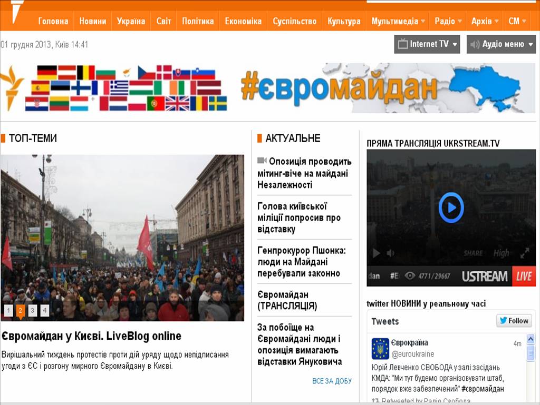Click the torch logo in the orange navigation bar
540x405 pixels.
(x=16, y=12)
